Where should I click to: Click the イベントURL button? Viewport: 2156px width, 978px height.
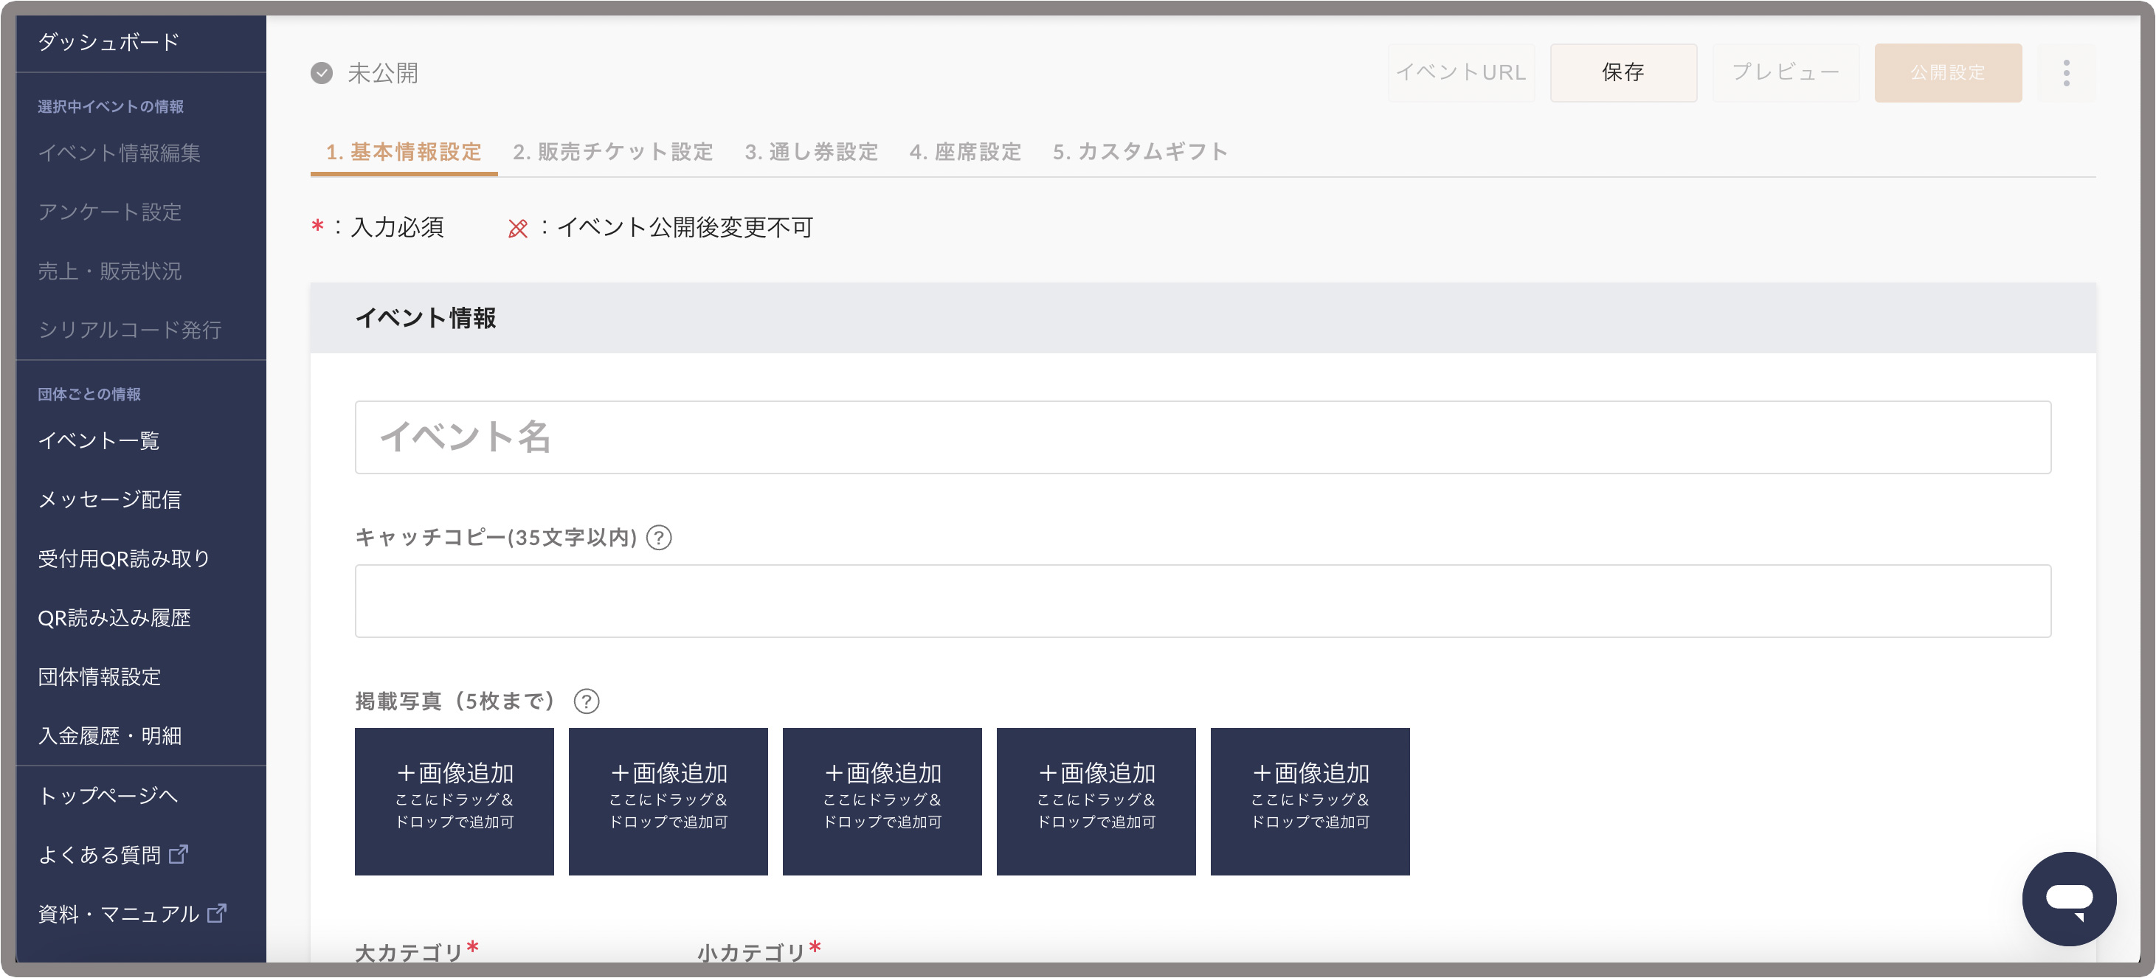tap(1460, 73)
